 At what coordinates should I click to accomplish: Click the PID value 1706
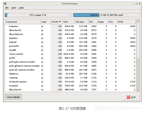click(94, 74)
